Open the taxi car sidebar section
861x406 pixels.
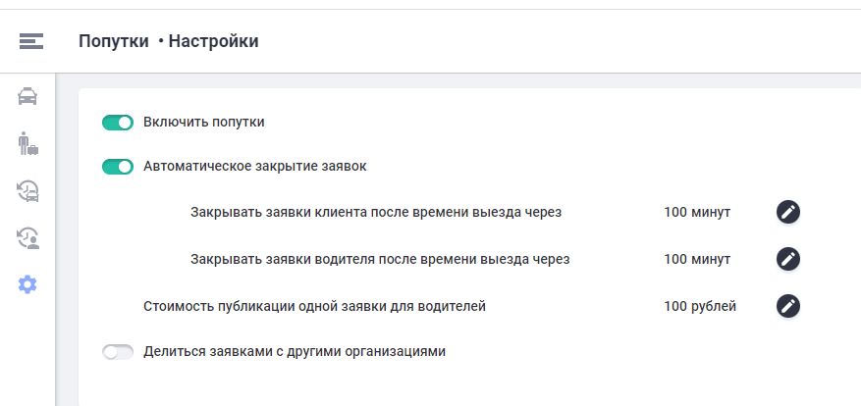28,96
